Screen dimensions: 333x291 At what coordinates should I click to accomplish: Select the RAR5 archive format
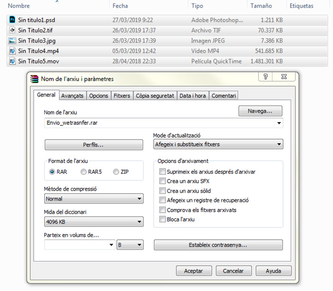tap(84, 172)
